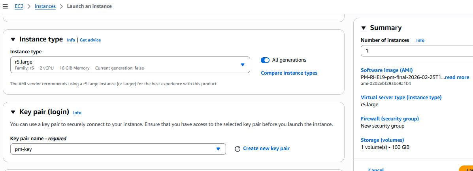473x171 pixels.
Task: Click the '1 volume(s) - 160 GiB' text
Action: (x=385, y=147)
